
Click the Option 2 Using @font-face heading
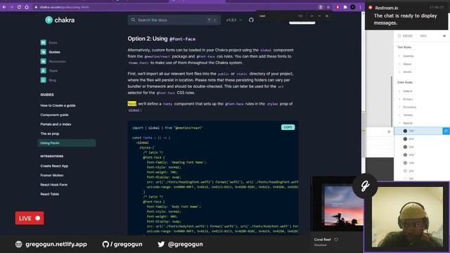point(162,39)
